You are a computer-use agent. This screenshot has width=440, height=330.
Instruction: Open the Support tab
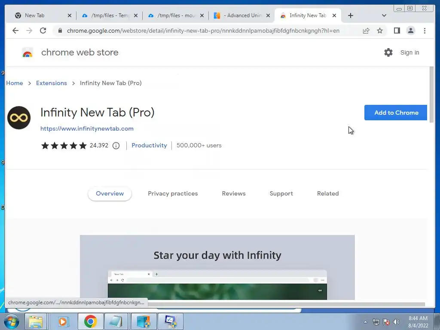[x=281, y=193]
